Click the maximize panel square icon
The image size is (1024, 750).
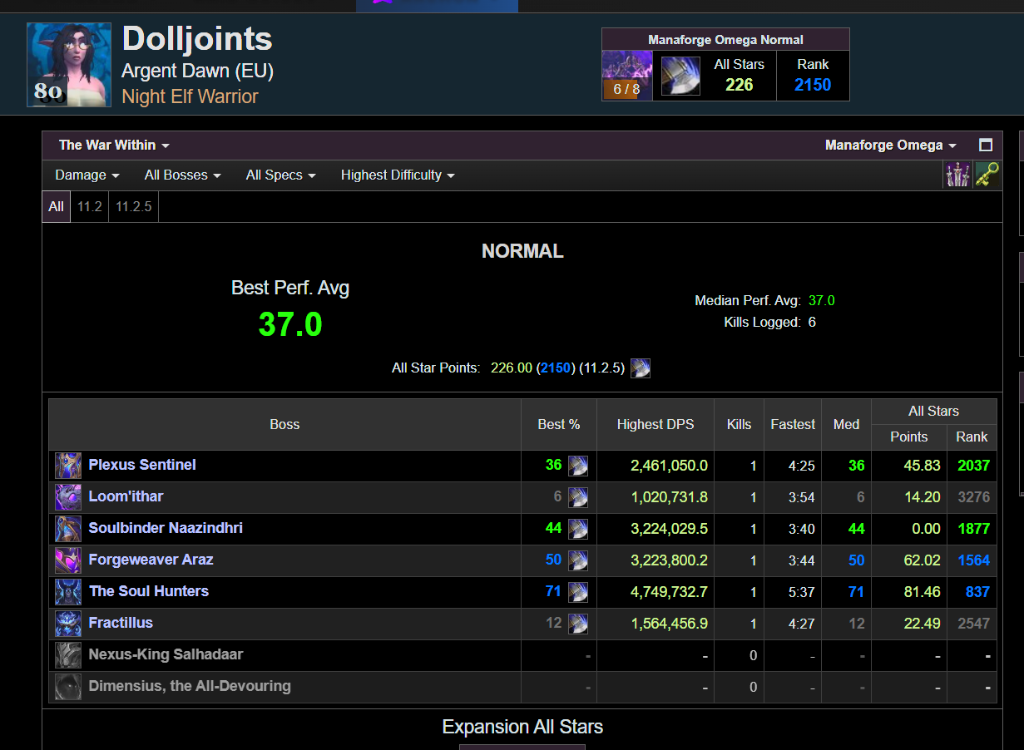pyautogui.click(x=986, y=145)
